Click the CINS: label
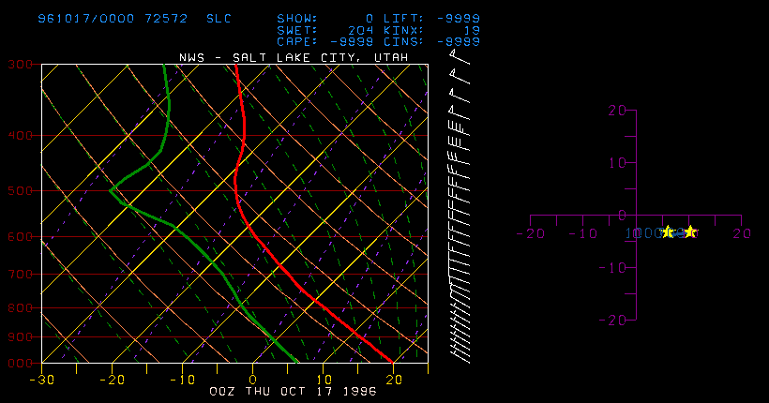This screenshot has width=769, height=403. pos(403,41)
